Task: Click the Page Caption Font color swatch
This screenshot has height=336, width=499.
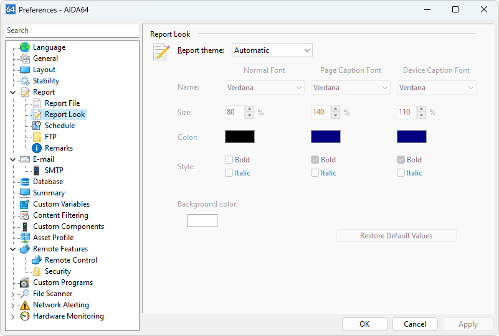Action: 326,136
